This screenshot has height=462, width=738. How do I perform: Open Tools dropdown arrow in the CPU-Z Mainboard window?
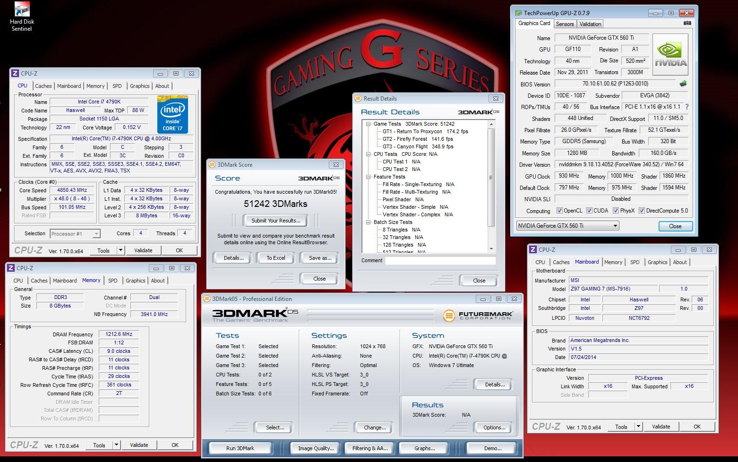click(x=638, y=427)
